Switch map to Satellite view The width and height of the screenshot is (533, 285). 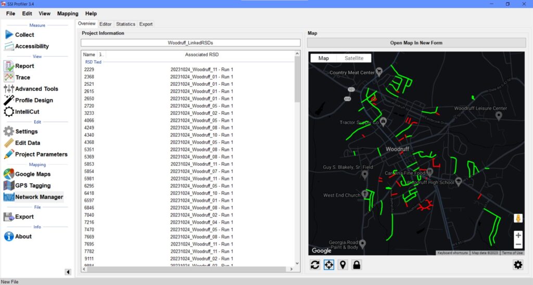354,58
